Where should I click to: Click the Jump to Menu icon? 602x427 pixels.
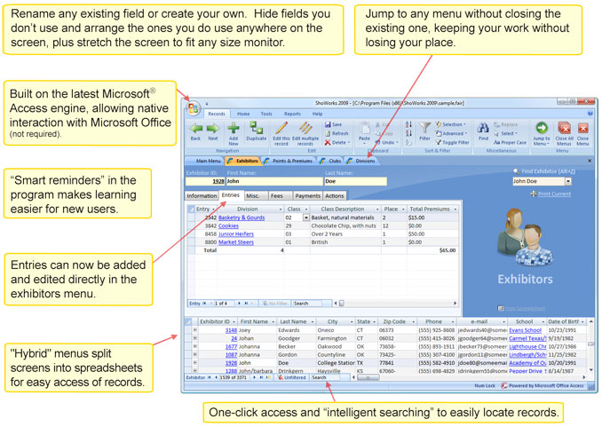[x=542, y=129]
